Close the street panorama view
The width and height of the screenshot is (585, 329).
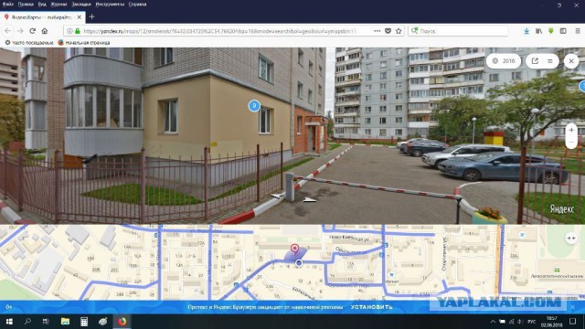pos(571,61)
